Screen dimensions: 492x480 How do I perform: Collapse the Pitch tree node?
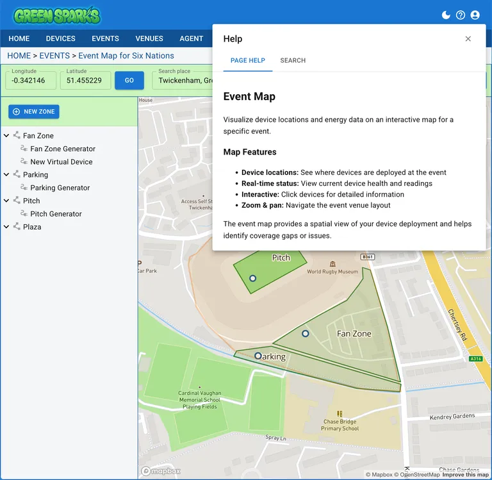pos(6,201)
